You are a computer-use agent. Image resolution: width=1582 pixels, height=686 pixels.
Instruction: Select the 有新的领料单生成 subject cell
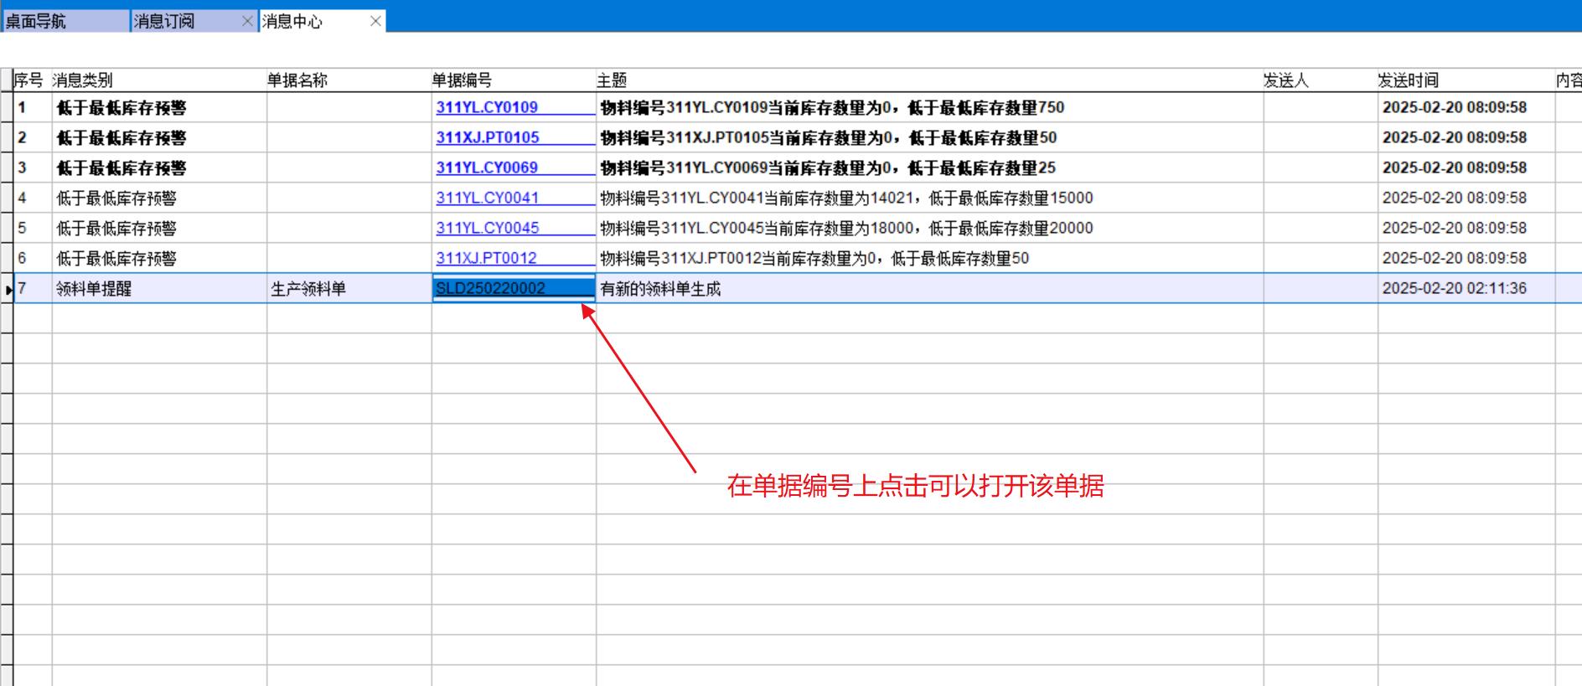[x=660, y=289]
